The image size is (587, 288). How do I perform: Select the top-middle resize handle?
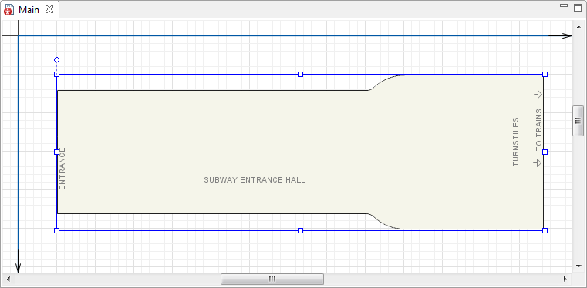(x=300, y=75)
